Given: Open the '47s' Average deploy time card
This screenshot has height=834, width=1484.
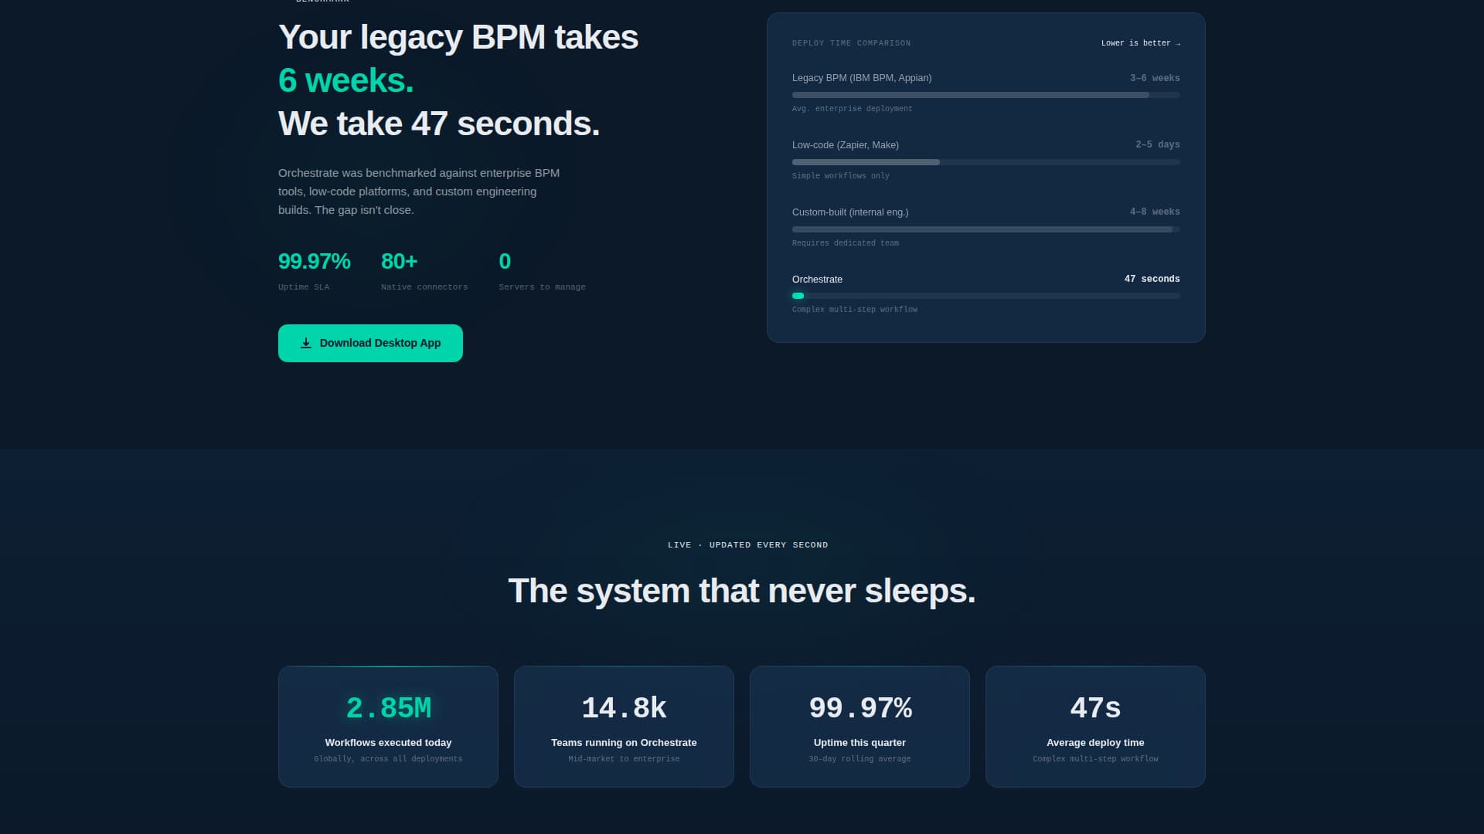Looking at the screenshot, I should tap(1095, 727).
